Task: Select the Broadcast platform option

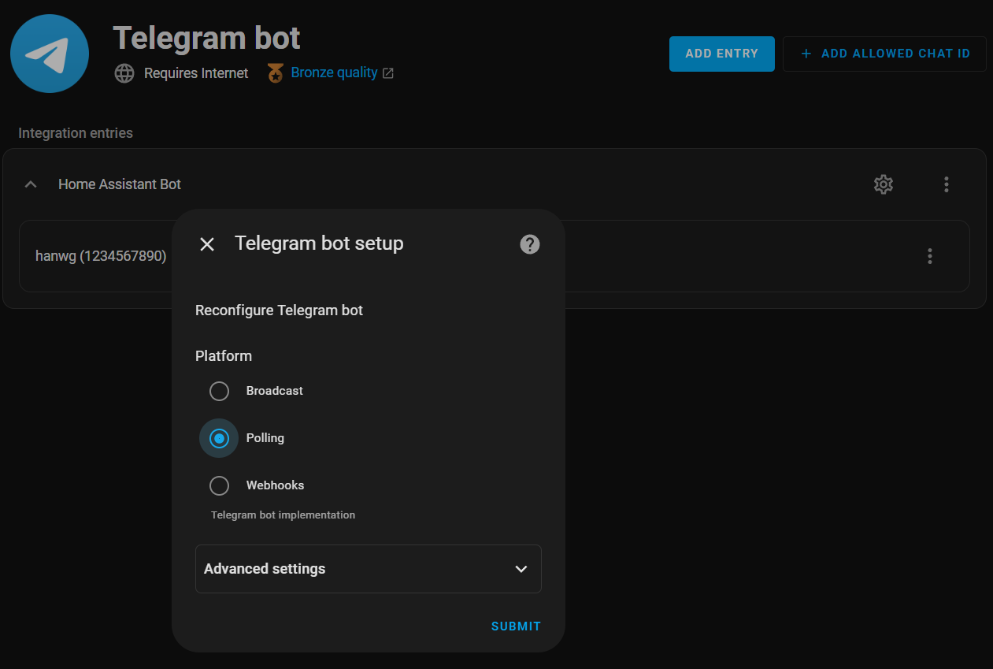Action: 219,391
